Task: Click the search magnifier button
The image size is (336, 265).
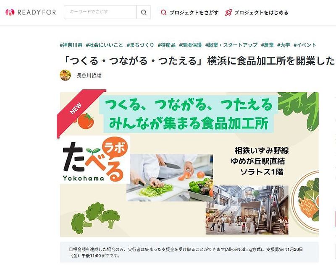Action: tap(144, 12)
